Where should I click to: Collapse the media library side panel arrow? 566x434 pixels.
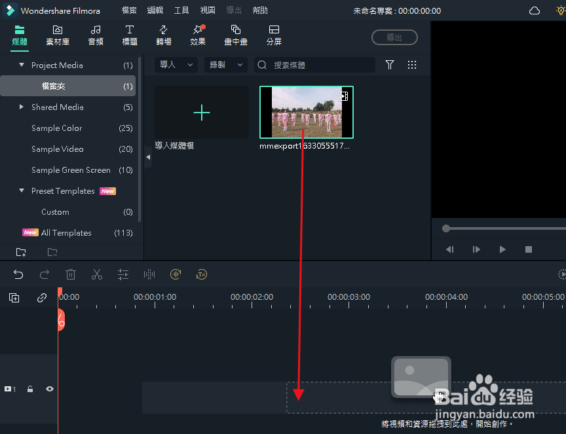coord(148,157)
